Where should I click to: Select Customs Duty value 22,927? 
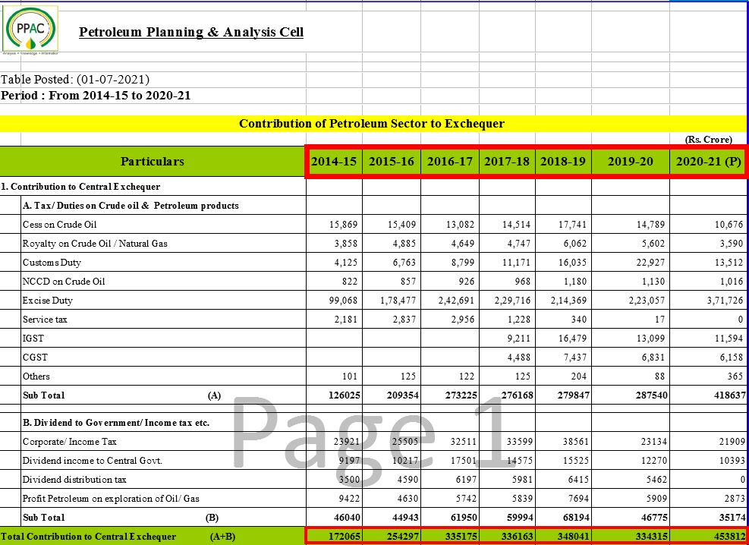[x=650, y=263]
